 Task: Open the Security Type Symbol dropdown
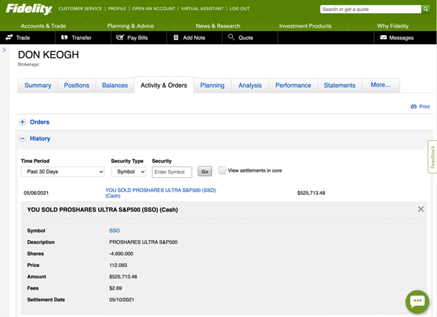tap(129, 171)
